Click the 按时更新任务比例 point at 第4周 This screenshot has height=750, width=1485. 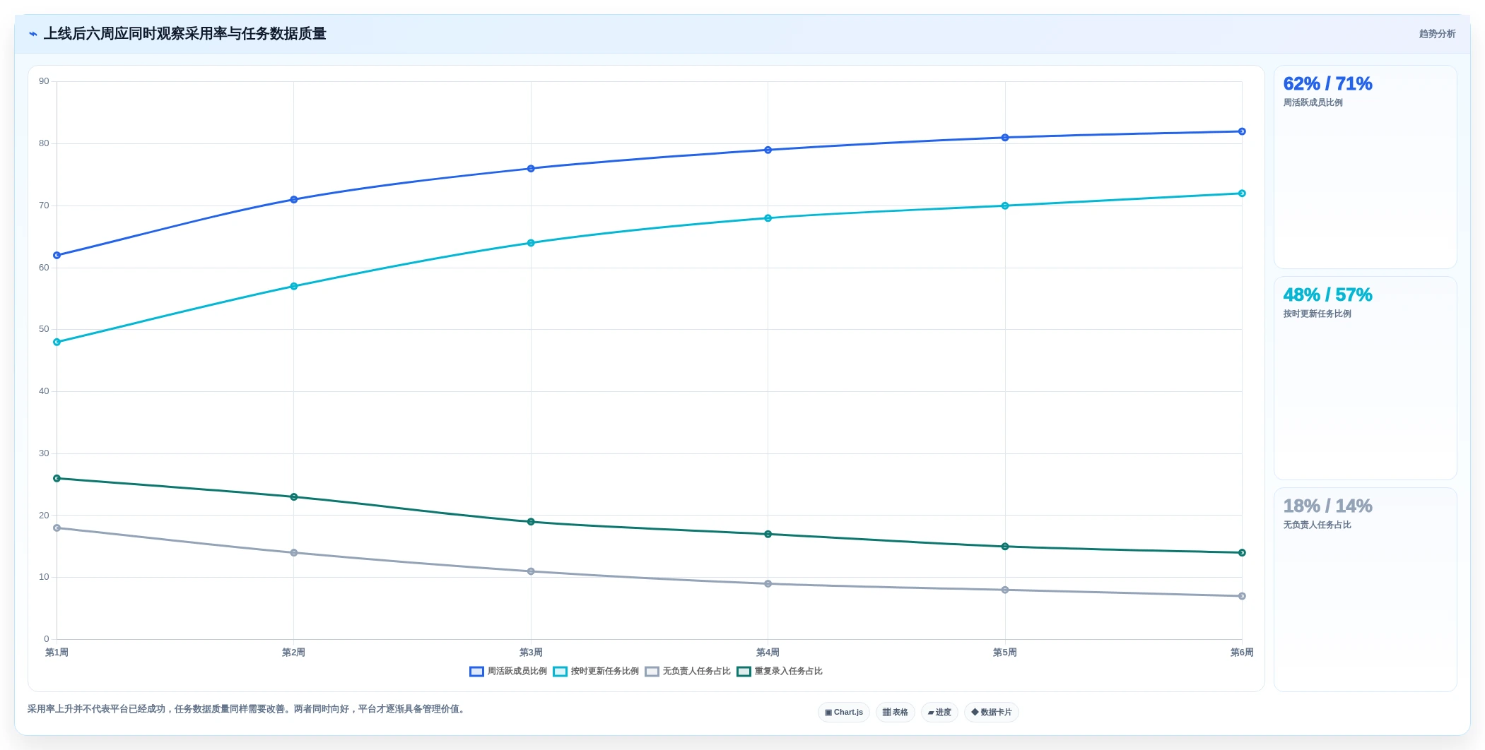[768, 218]
